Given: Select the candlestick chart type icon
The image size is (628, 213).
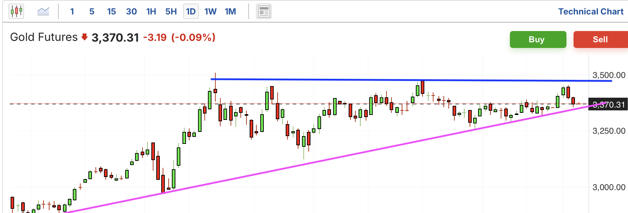Looking at the screenshot, I should tap(16, 11).
